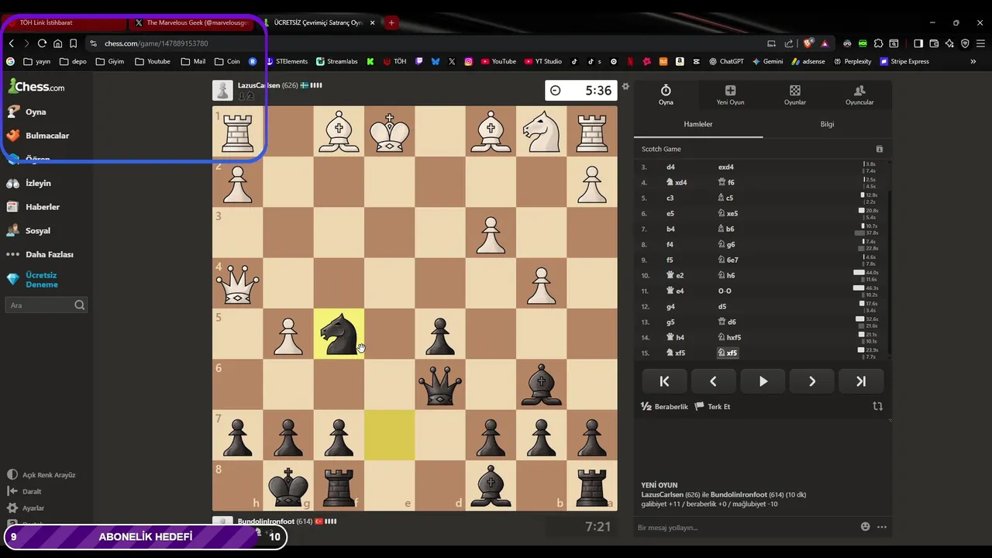Image resolution: width=992 pixels, height=558 pixels.
Task: Switch to The Marvelous Geek browser tab
Action: click(193, 22)
